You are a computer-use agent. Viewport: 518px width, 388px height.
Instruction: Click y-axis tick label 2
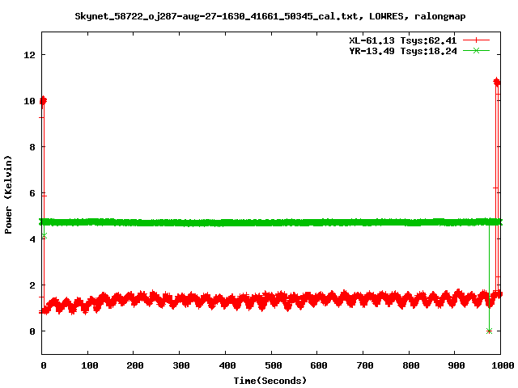point(32,285)
